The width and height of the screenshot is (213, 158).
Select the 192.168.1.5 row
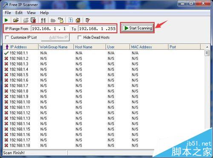(x=104, y=75)
